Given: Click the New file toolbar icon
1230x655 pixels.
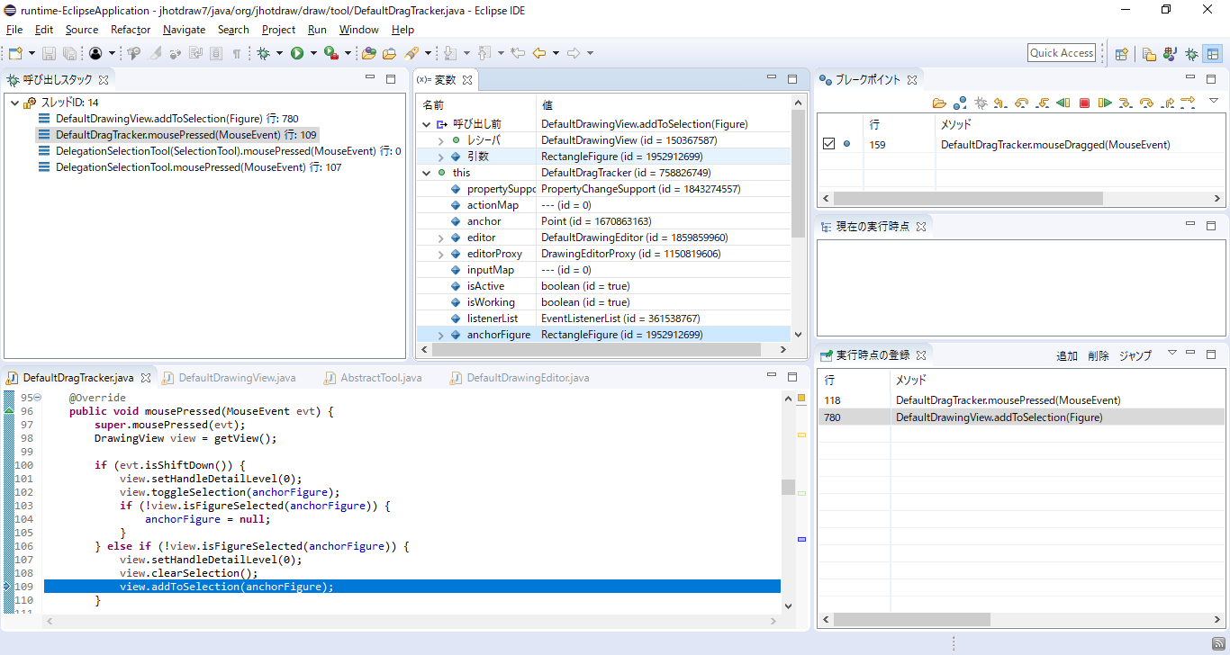Looking at the screenshot, I should (15, 53).
